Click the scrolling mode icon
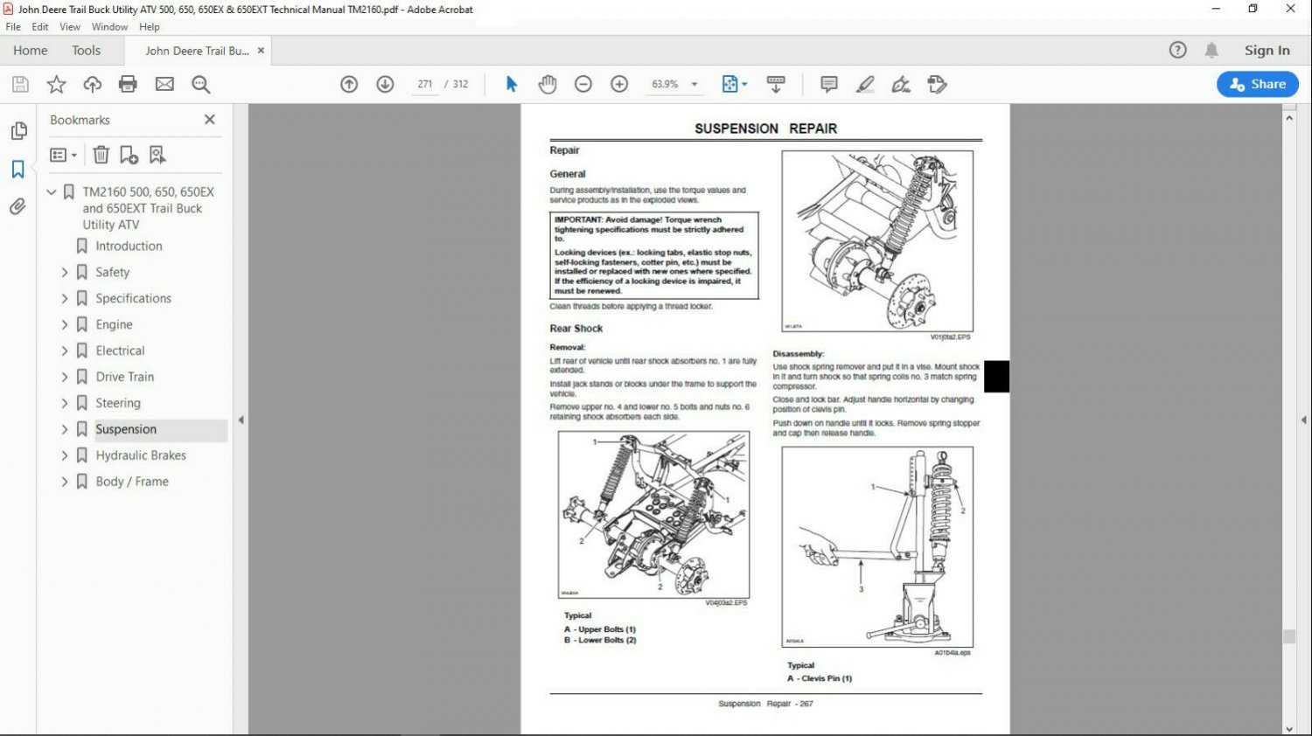The width and height of the screenshot is (1312, 736). click(x=776, y=85)
